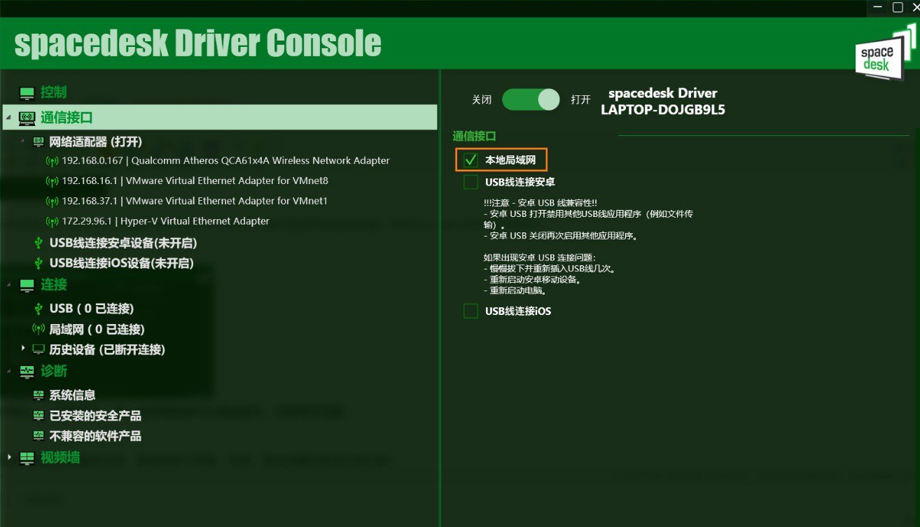920x527 pixels.
Task: Enable the USB线连接iOS checkbox
Action: [x=471, y=311]
